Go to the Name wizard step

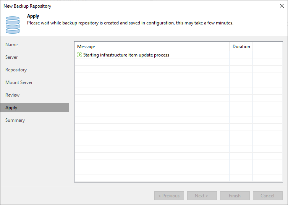pos(11,45)
